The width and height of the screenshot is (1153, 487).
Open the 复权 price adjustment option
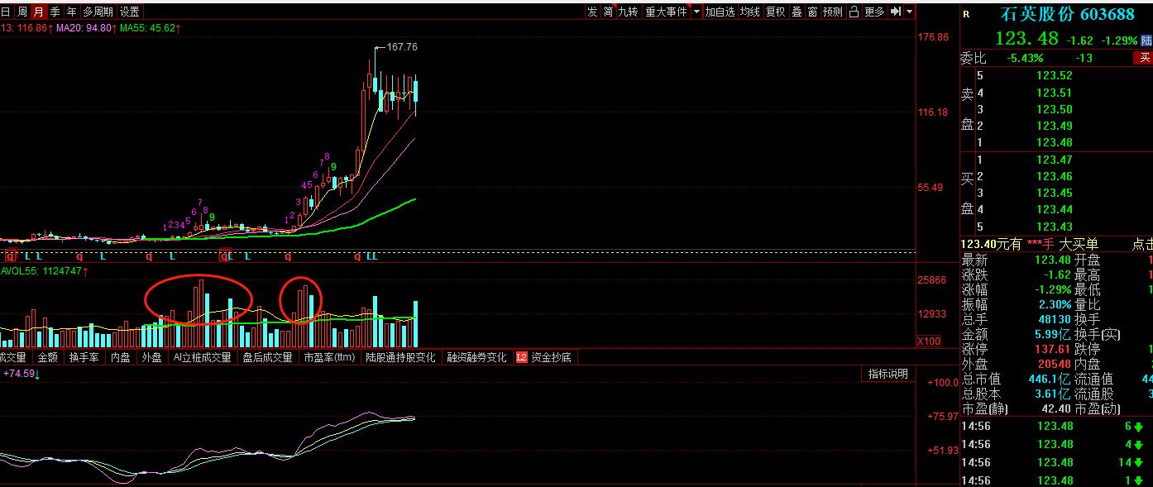click(x=776, y=12)
